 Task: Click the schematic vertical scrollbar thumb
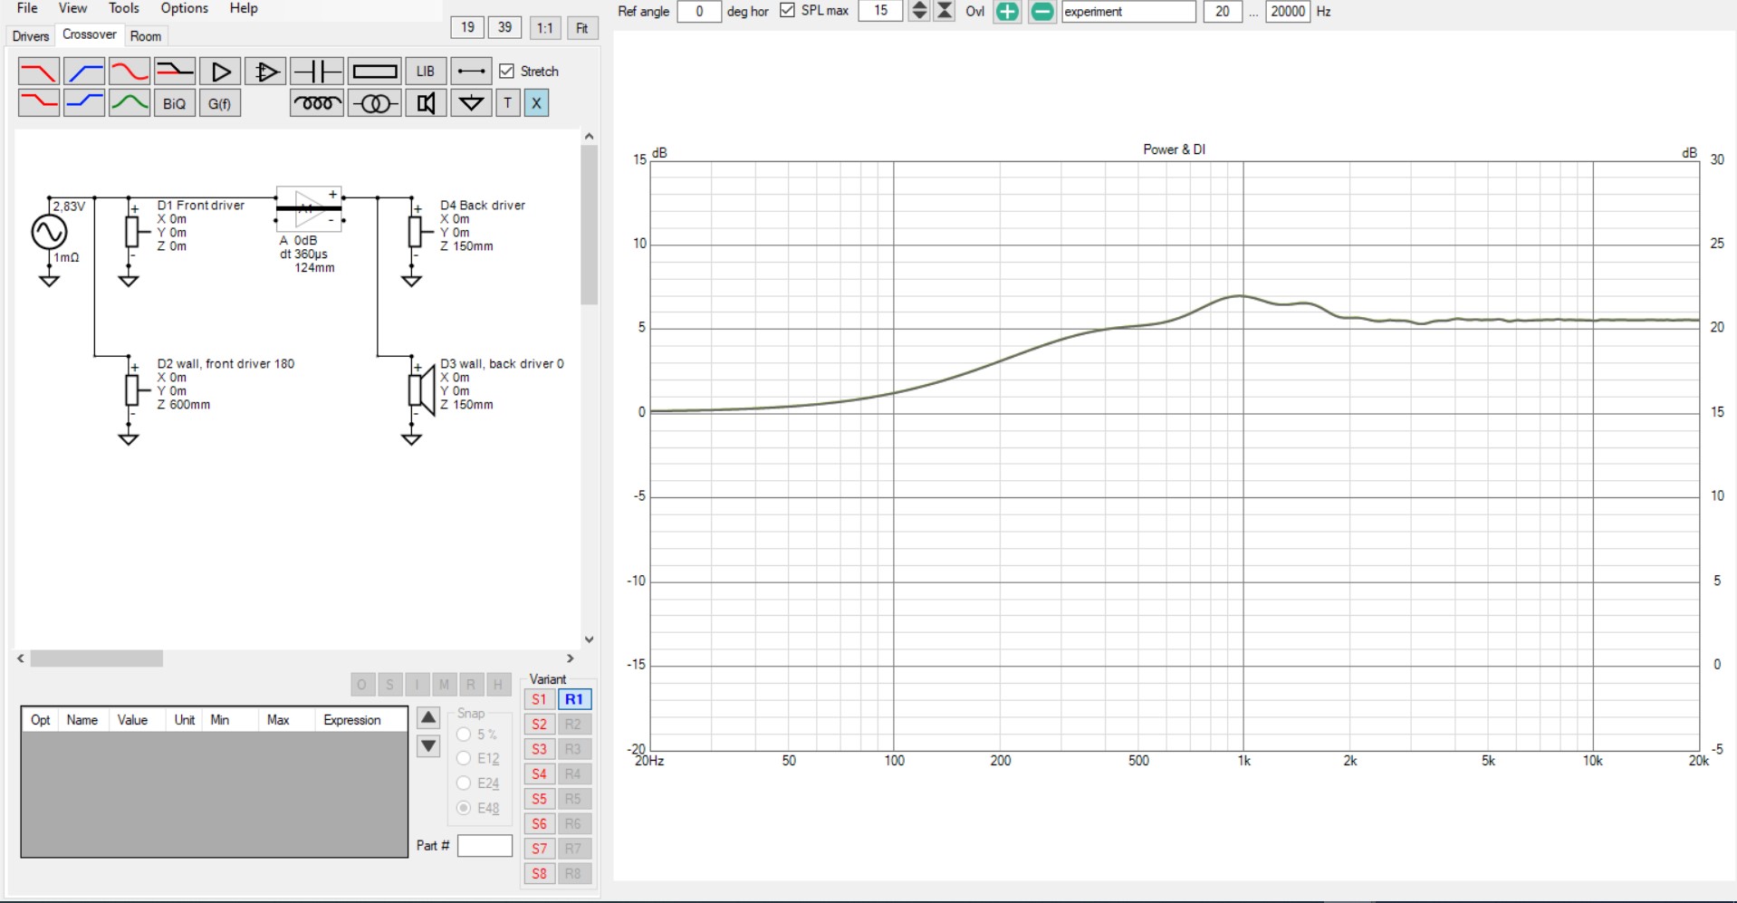590,225
